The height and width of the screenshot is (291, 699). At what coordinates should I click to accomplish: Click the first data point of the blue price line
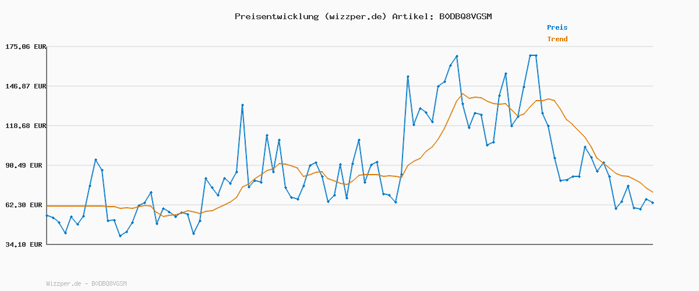click(47, 215)
